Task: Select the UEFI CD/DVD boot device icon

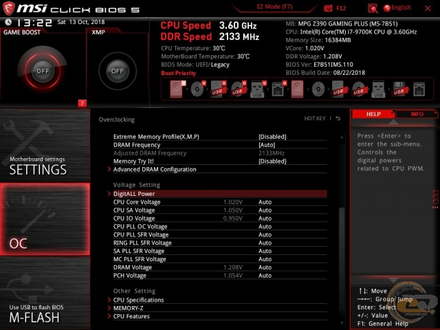Action: click(198, 89)
